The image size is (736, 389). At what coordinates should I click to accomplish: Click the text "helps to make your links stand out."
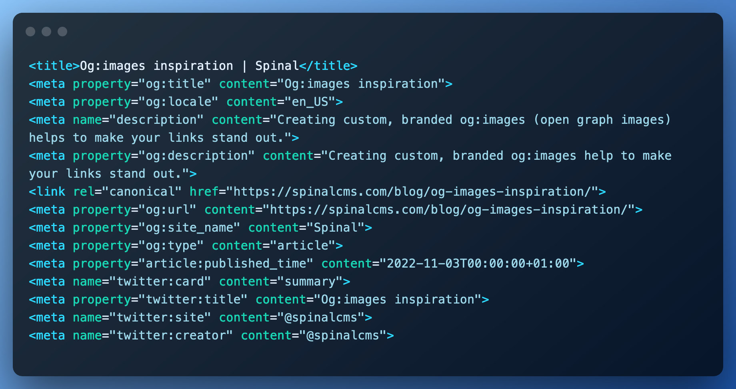(x=160, y=137)
